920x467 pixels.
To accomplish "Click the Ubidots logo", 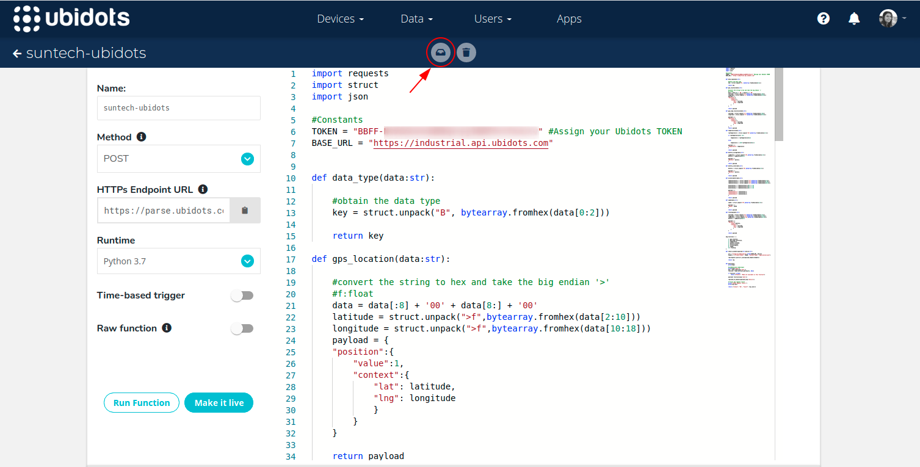I will tap(71, 18).
